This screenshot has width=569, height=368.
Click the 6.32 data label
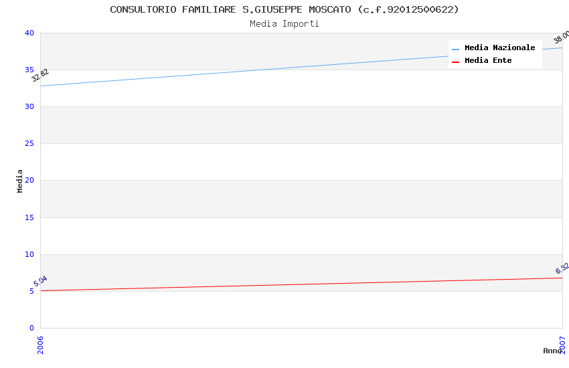click(x=562, y=269)
